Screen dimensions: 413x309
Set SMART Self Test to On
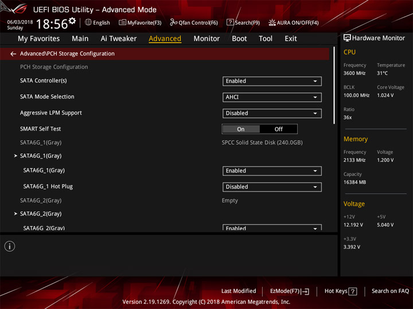pos(241,129)
